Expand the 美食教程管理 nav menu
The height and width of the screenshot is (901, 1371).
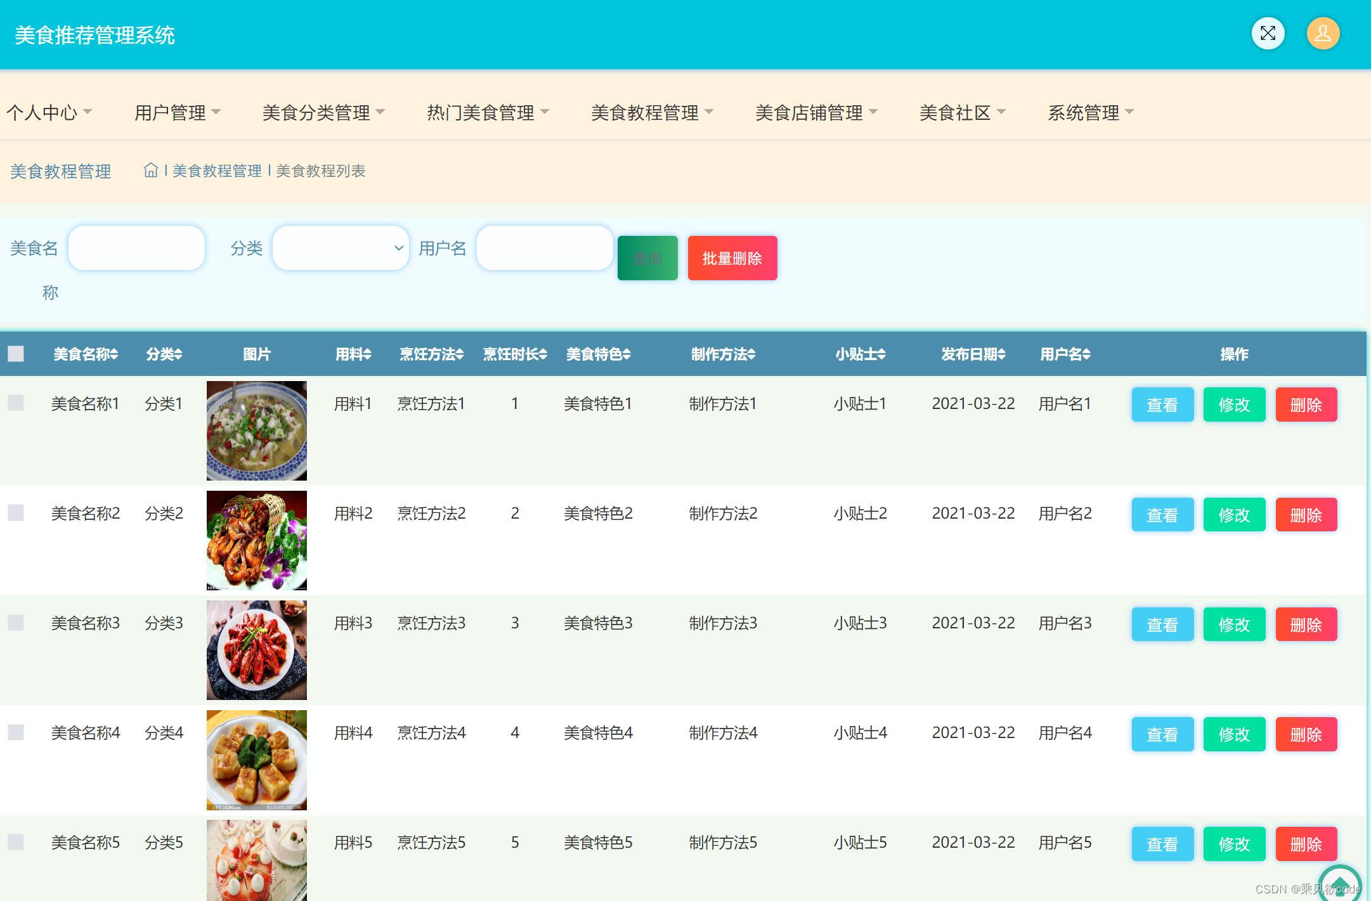click(x=652, y=113)
